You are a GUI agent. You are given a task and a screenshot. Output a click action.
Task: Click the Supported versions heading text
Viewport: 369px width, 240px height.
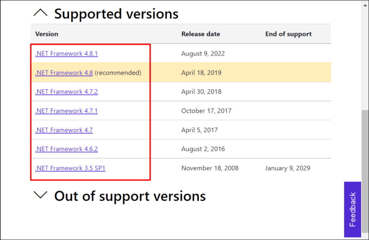coord(116,14)
